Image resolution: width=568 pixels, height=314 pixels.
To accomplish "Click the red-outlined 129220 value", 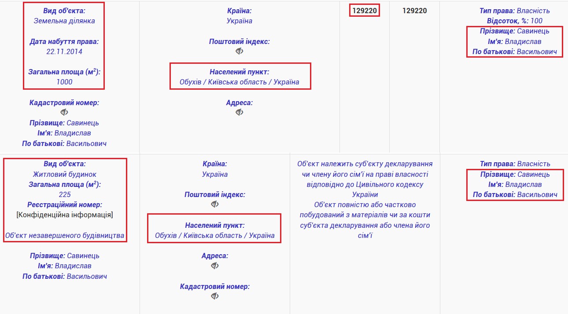I will [365, 11].
